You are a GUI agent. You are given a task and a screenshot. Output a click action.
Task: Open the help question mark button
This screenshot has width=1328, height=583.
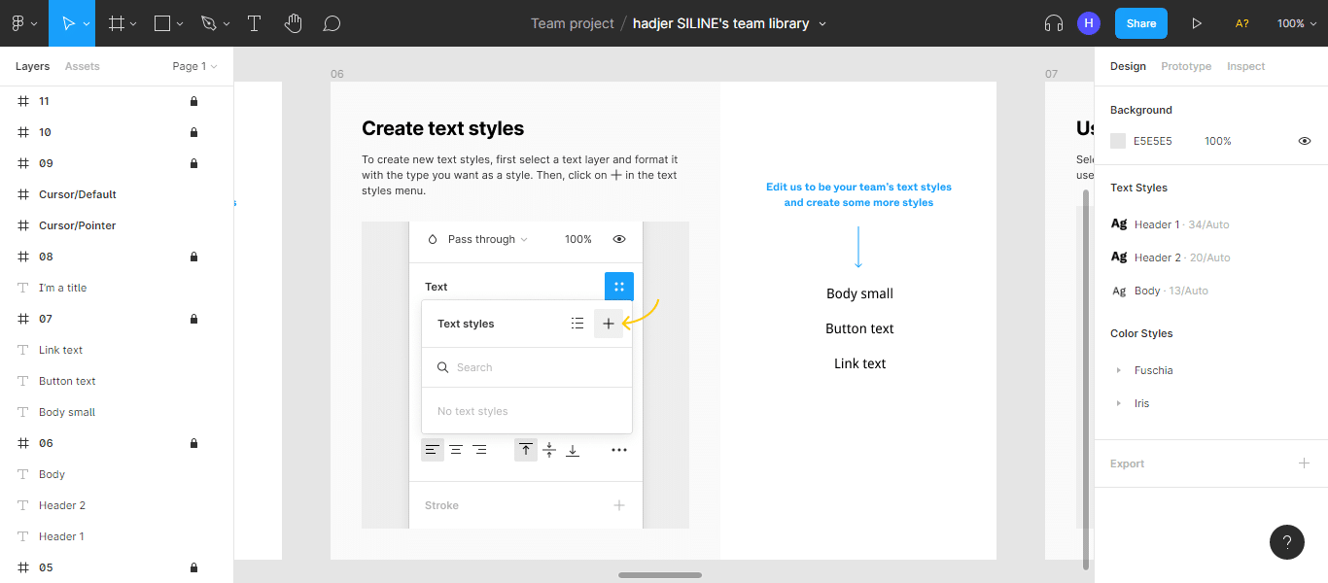tap(1286, 542)
